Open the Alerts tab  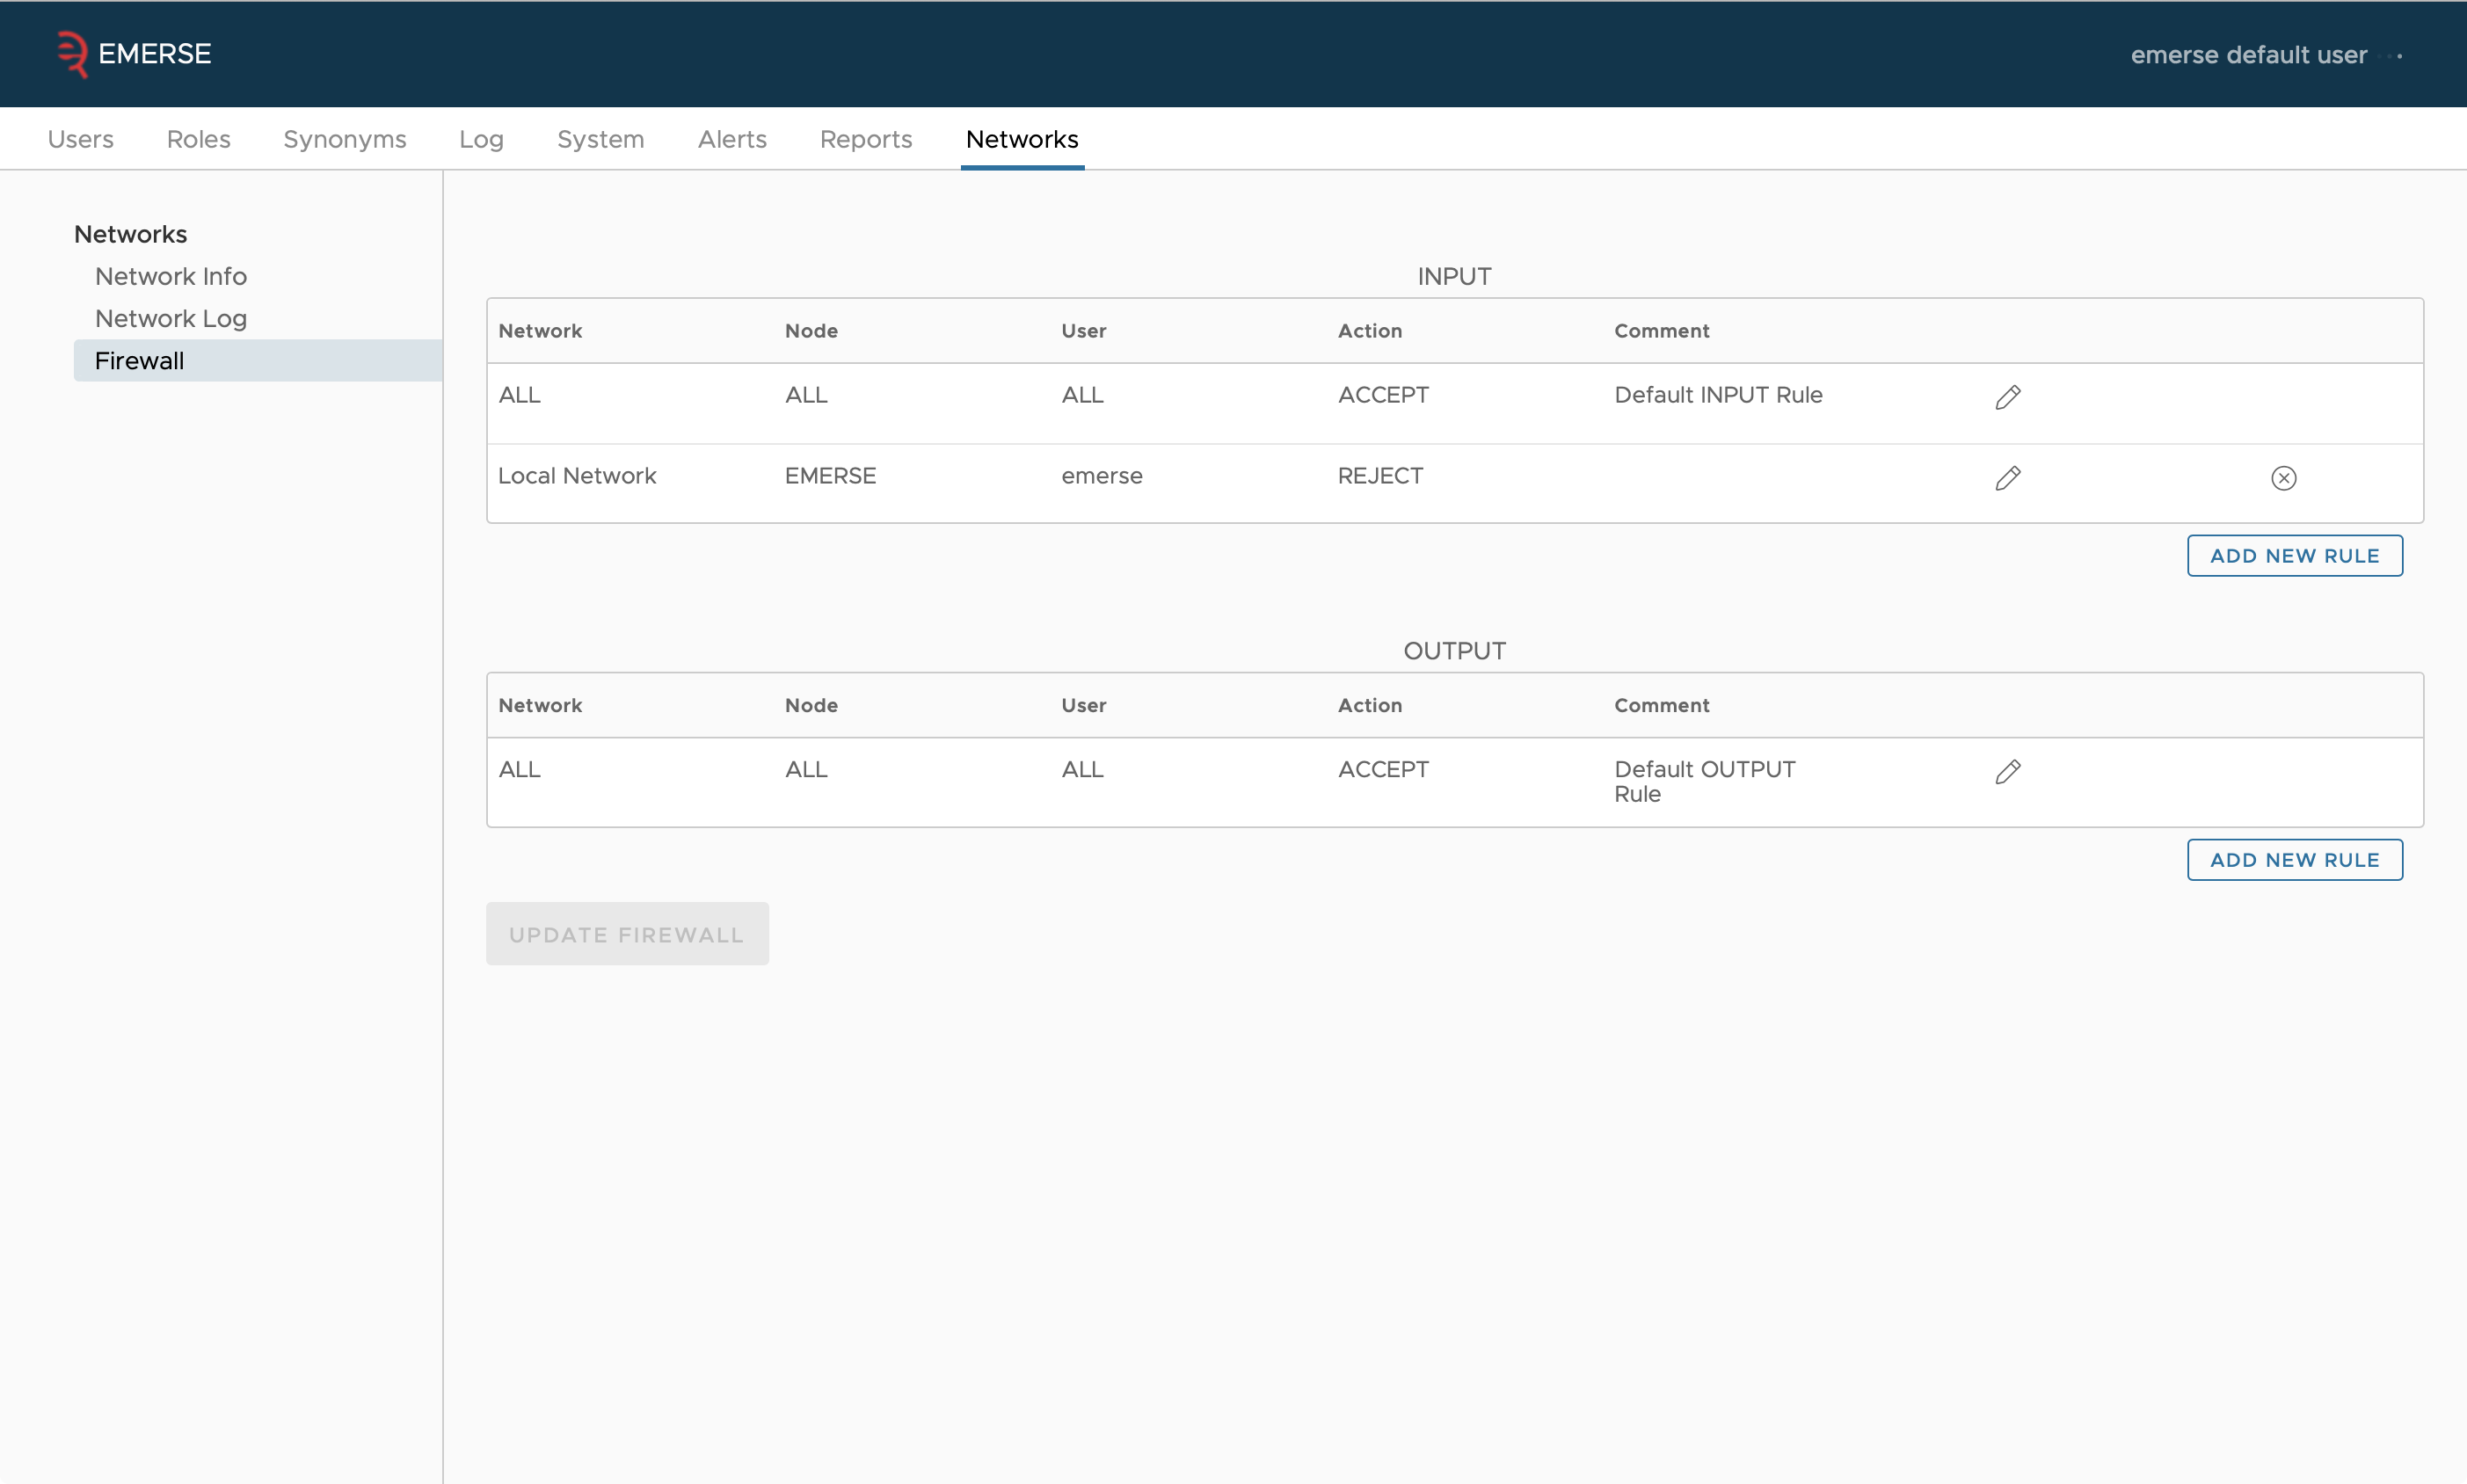click(732, 139)
